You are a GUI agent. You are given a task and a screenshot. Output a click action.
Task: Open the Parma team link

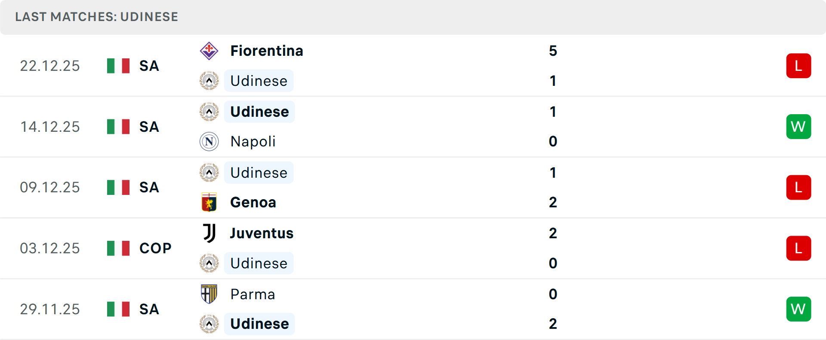253,294
